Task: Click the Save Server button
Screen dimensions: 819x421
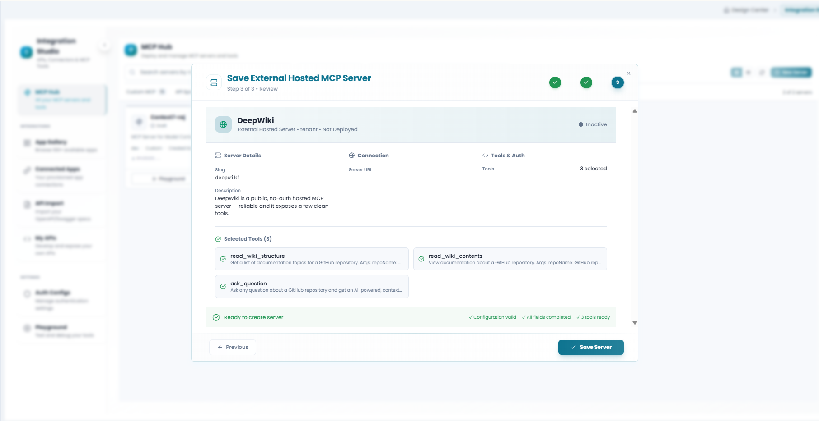Action: click(x=591, y=347)
